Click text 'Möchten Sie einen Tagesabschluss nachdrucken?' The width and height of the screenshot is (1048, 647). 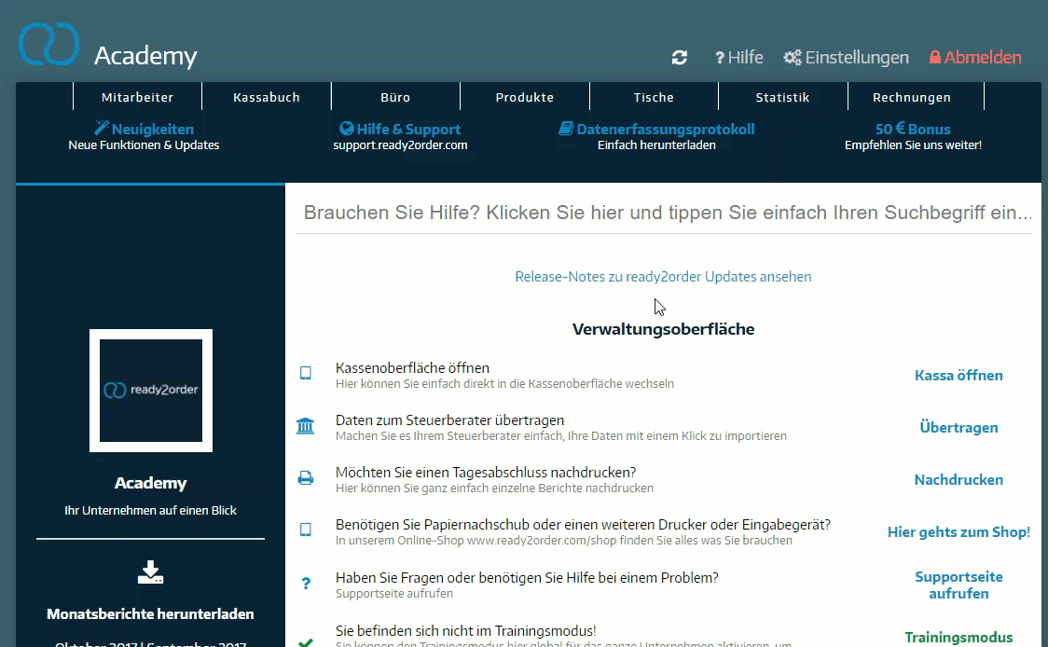(486, 473)
